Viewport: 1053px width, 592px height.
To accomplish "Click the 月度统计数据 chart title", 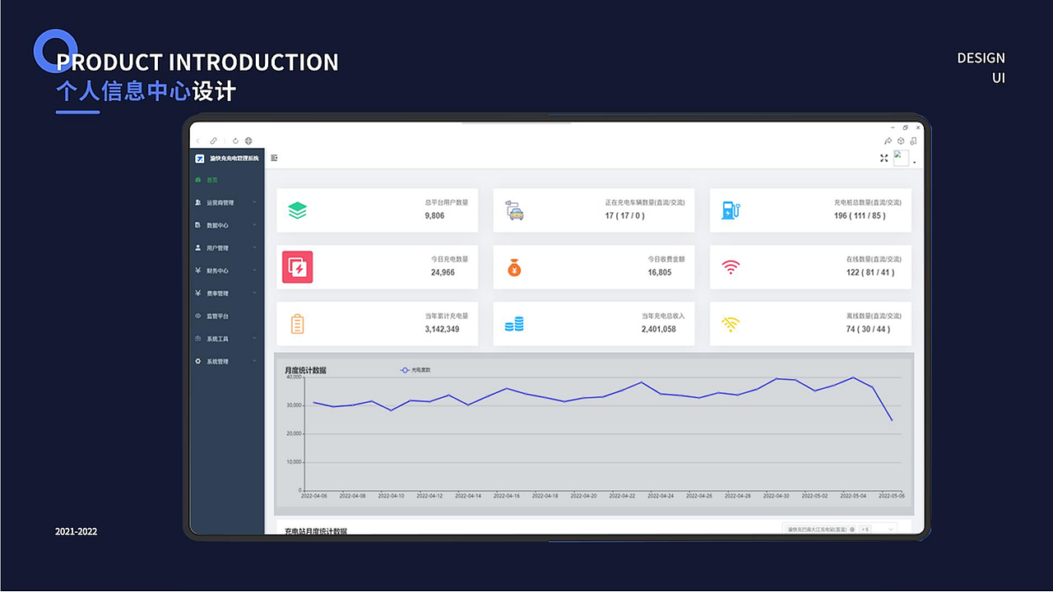I will click(305, 371).
